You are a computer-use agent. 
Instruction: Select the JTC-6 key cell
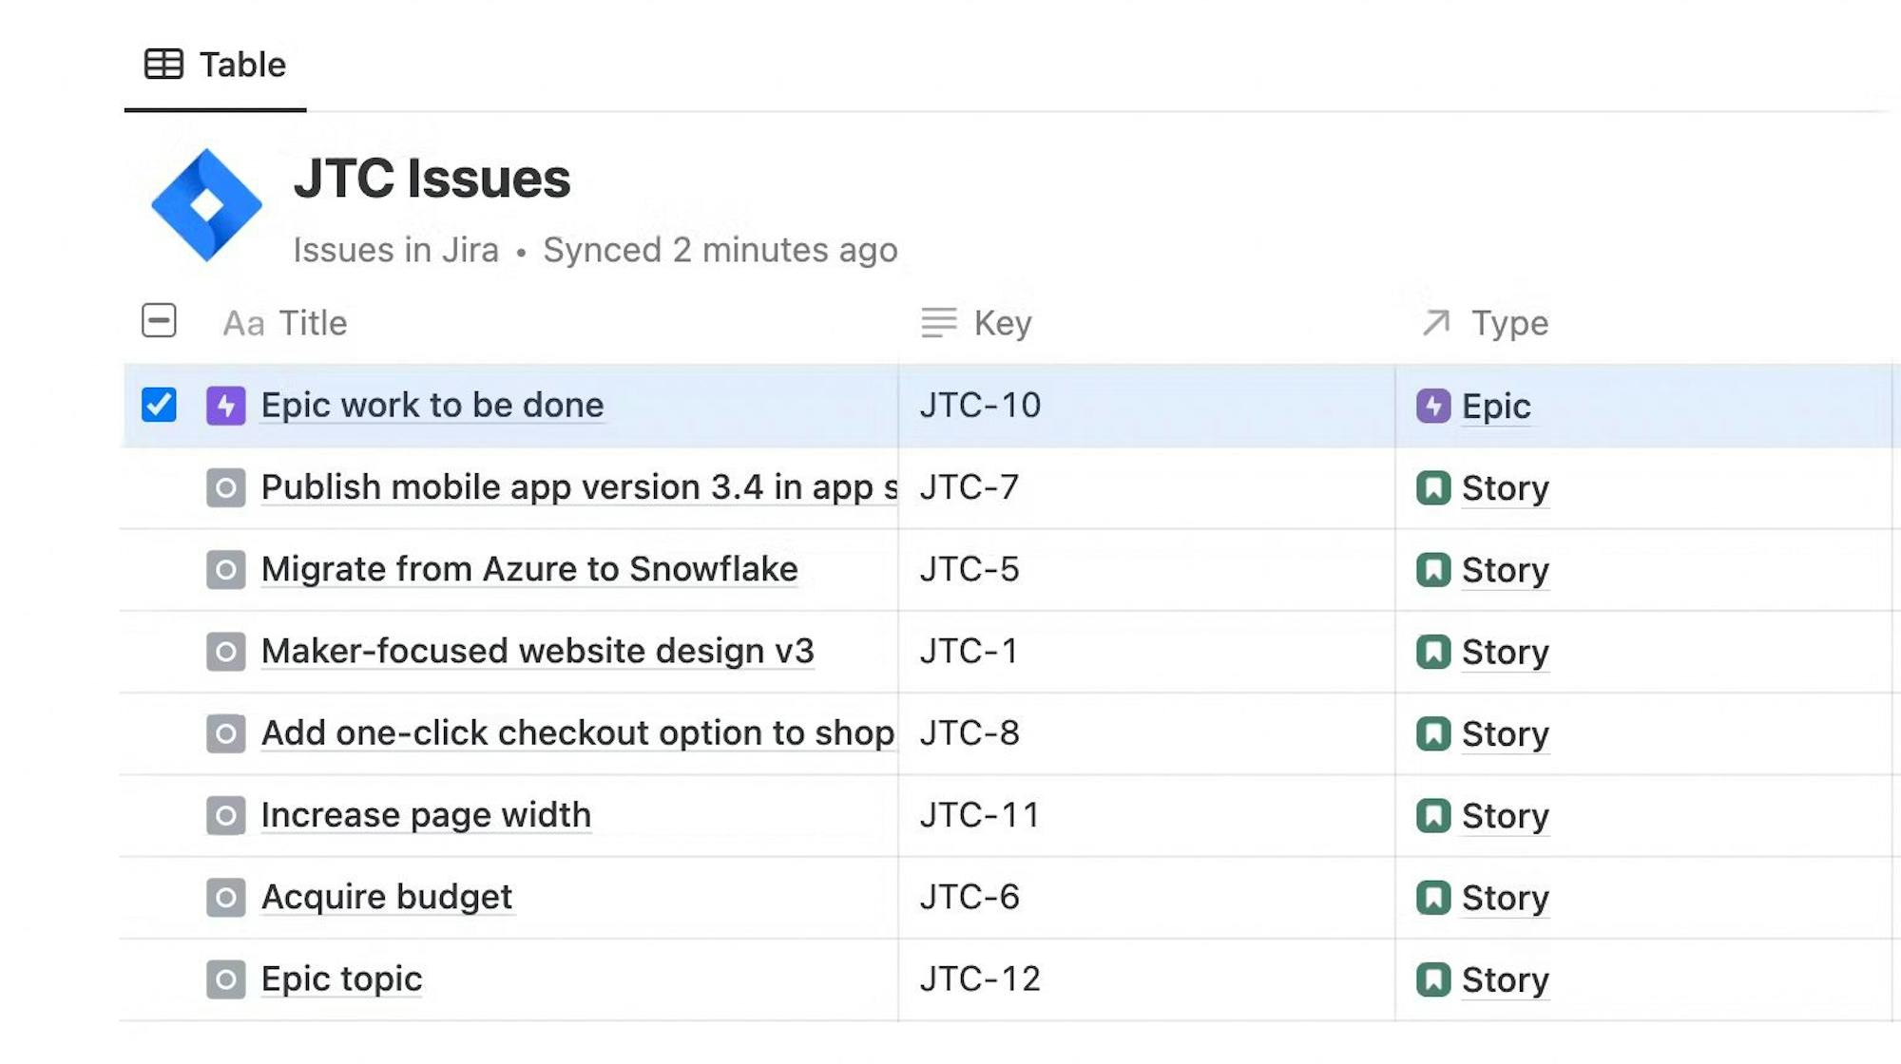(1146, 897)
